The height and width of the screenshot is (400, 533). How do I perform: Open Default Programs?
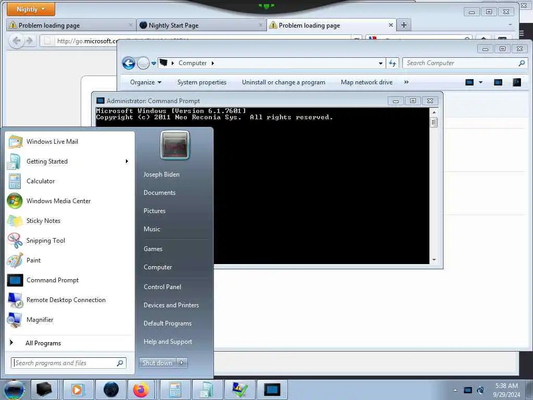coord(167,323)
